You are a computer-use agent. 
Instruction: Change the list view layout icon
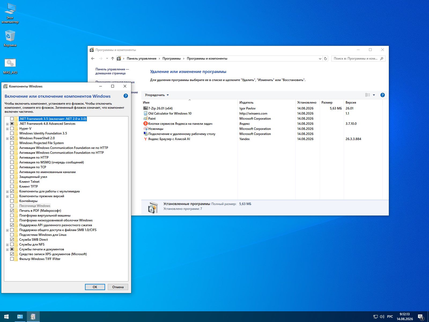368,95
